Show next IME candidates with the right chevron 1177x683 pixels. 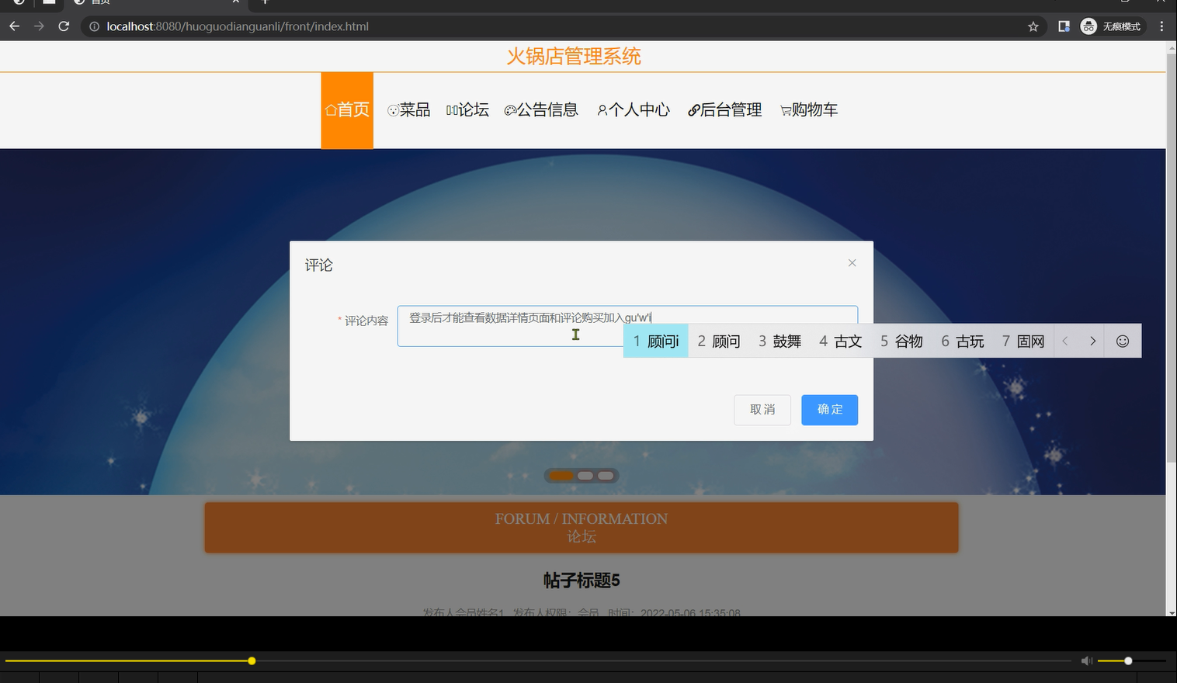(x=1092, y=340)
